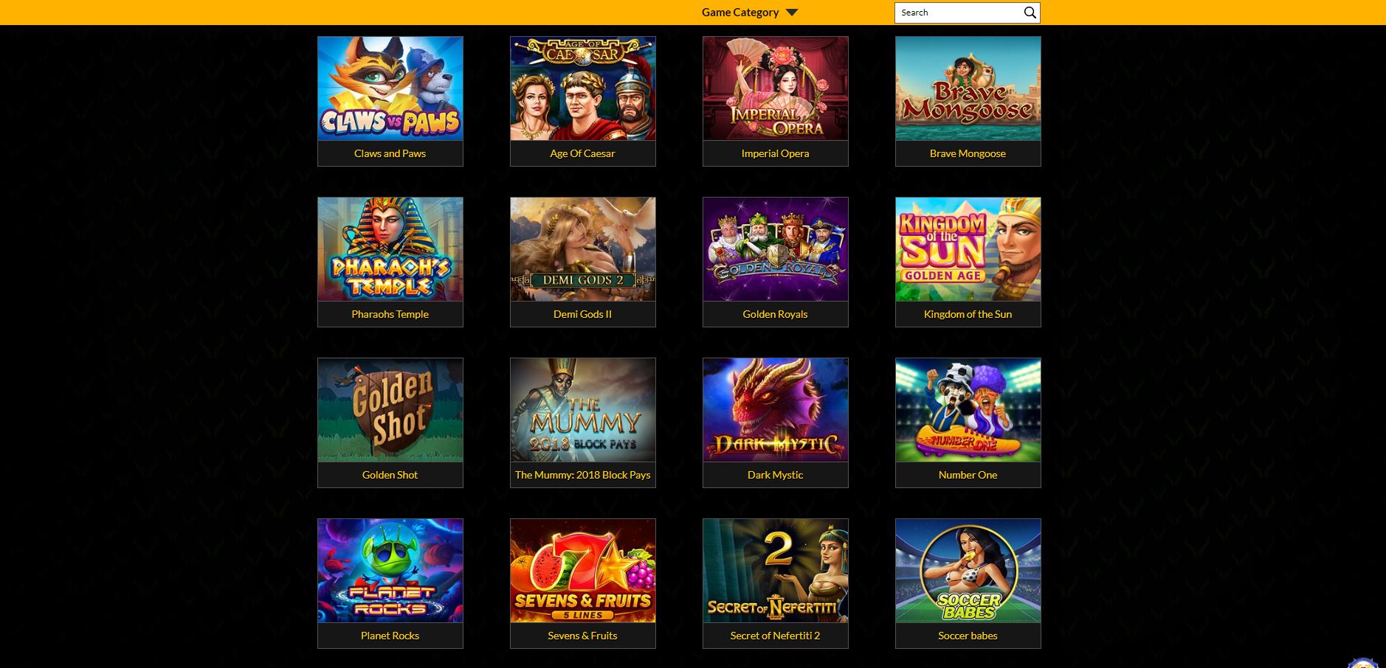Click the Game Category arrow
Viewport: 1386px width, 668px height.
coord(792,13)
